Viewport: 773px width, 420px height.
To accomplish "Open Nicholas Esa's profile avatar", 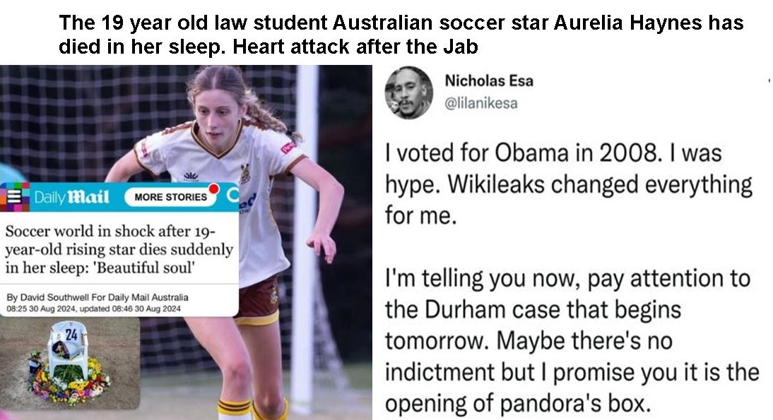I will (x=408, y=92).
